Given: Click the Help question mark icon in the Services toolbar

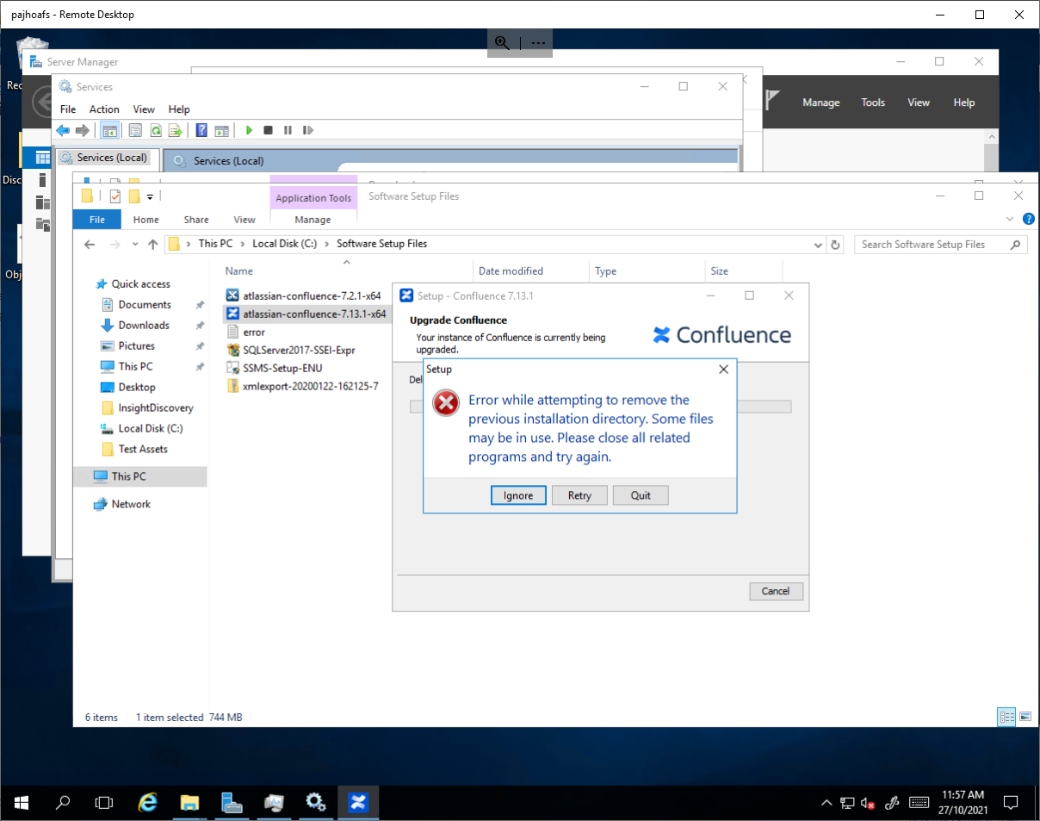Looking at the screenshot, I should click(201, 130).
